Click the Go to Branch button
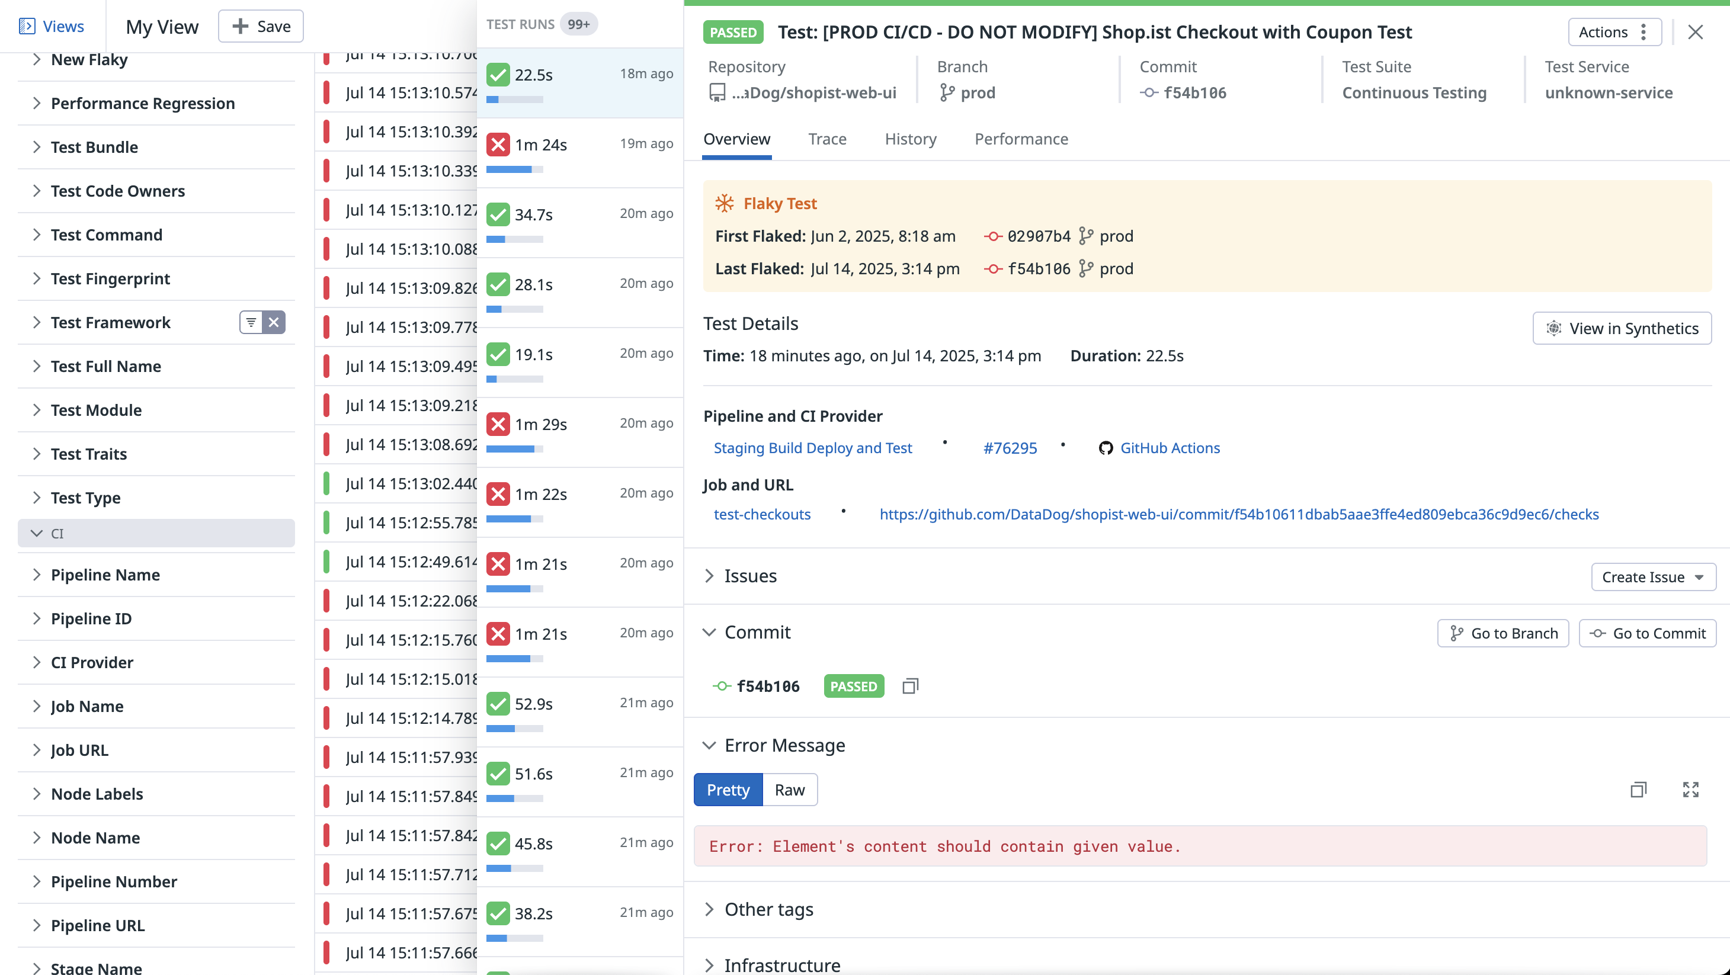 [1502, 633]
